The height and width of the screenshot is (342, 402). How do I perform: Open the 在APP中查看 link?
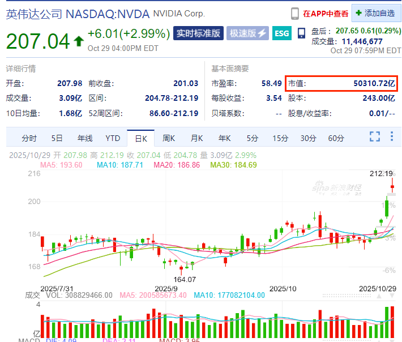pos(324,13)
